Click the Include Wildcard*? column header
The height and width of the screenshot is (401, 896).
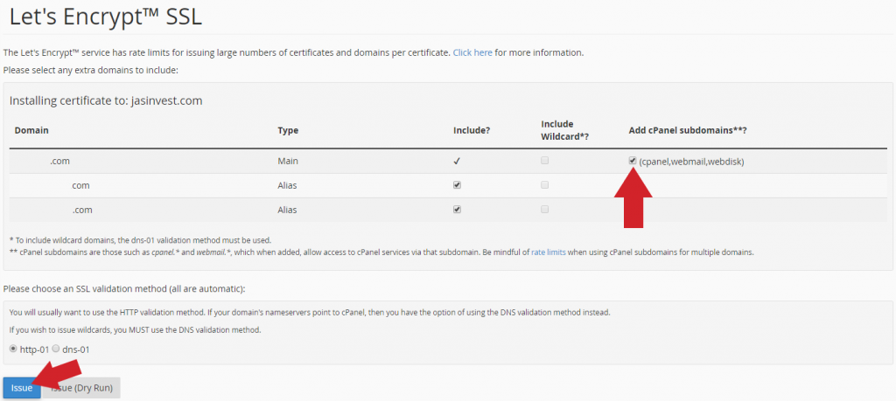pyautogui.click(x=565, y=130)
